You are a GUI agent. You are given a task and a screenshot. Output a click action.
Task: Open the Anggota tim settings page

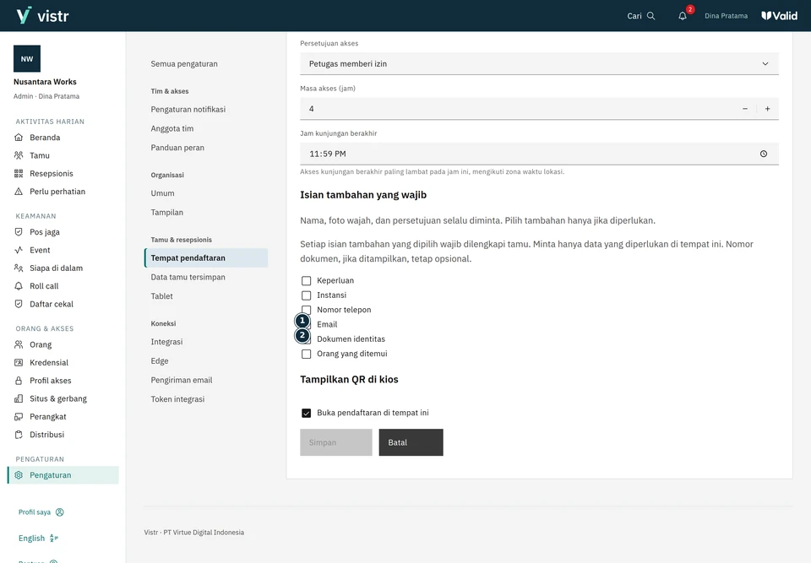(172, 129)
